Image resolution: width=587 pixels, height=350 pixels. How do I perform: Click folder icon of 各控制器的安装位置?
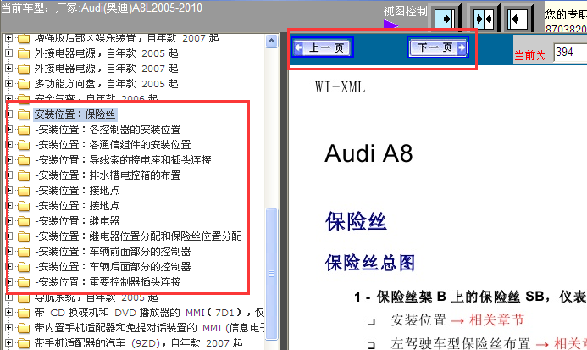[24, 130]
